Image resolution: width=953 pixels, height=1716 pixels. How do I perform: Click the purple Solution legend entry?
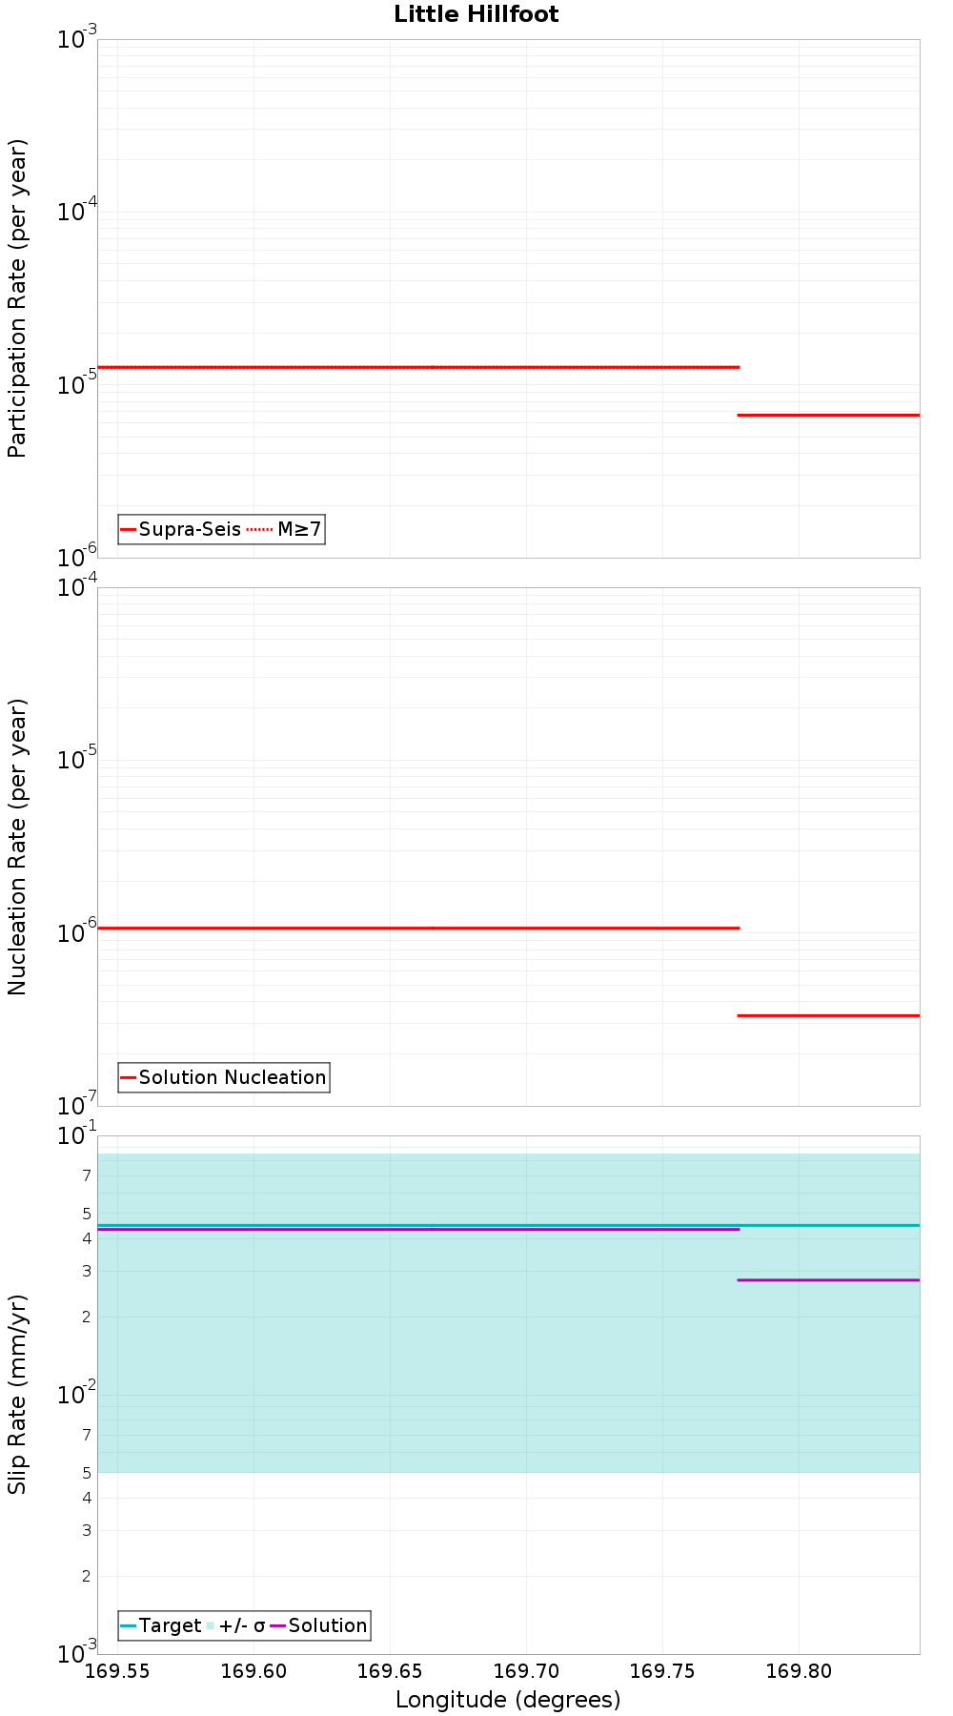coord(319,1625)
